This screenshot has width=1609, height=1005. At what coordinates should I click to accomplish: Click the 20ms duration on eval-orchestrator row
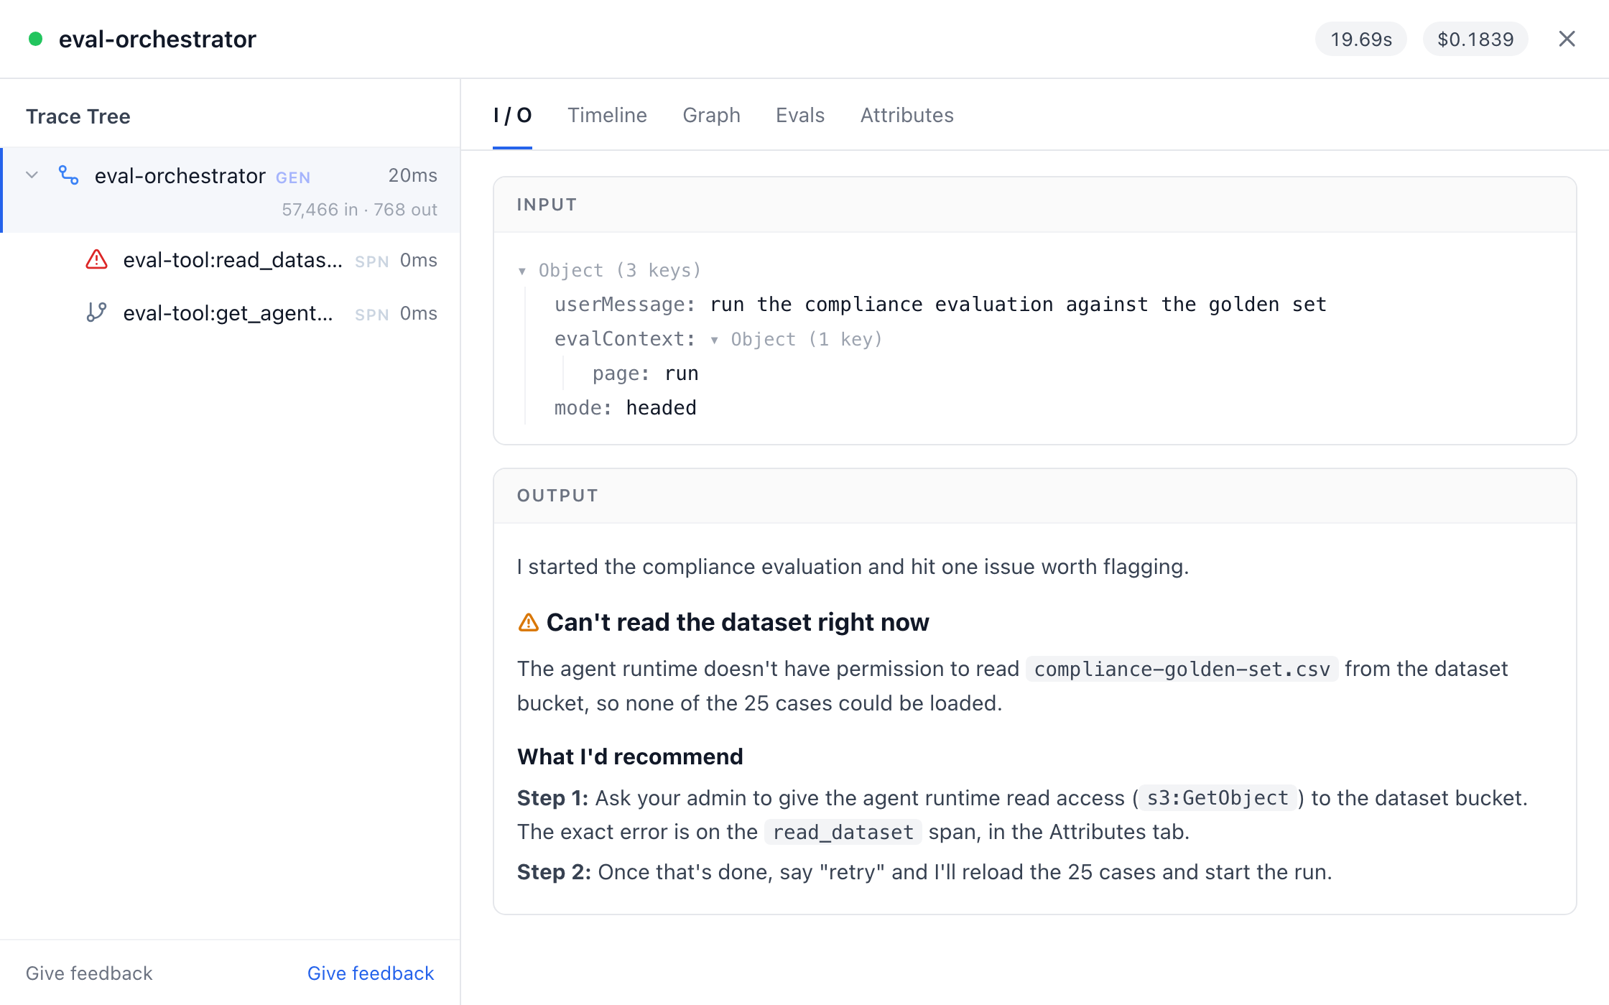coord(412,175)
